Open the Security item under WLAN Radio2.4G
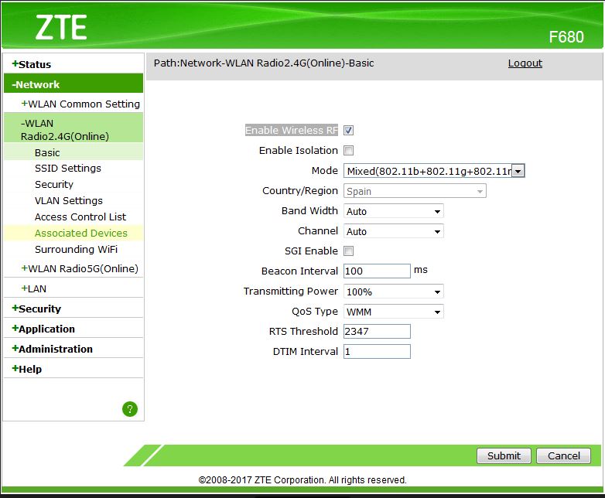Image resolution: width=605 pixels, height=498 pixels. [73, 184]
